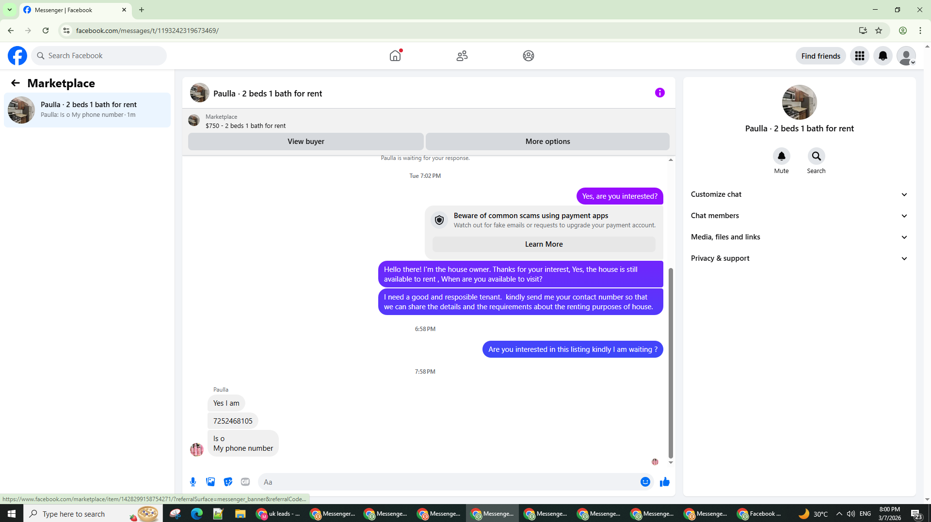
Task: Click Learn More on the scam warning
Action: [x=544, y=244]
